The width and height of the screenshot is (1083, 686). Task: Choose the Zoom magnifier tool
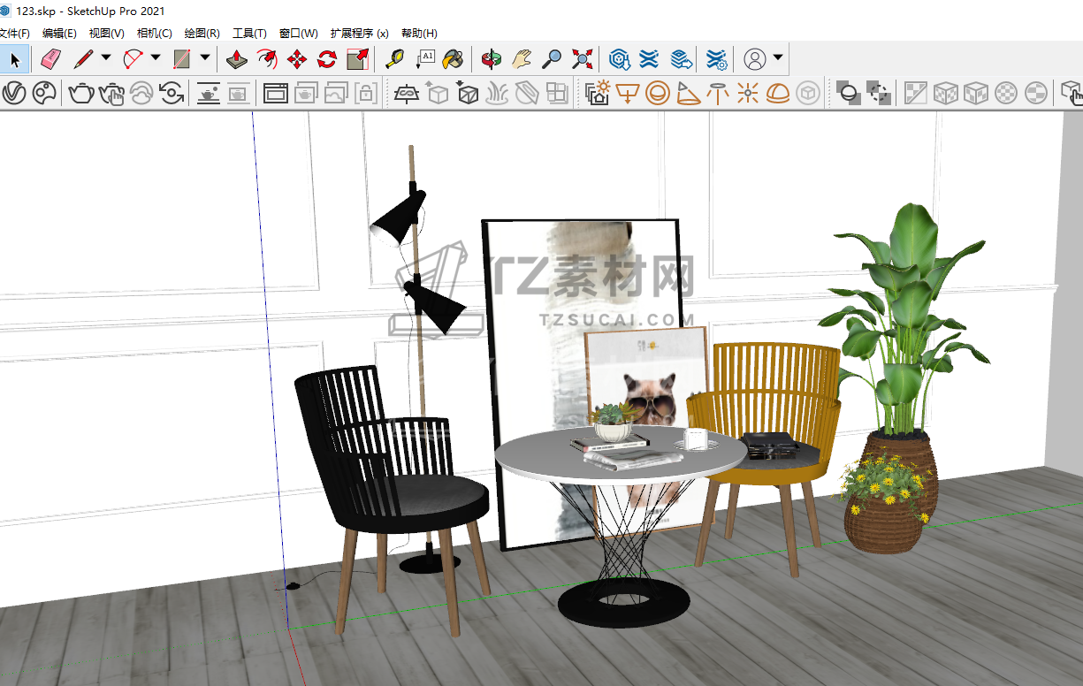point(552,59)
